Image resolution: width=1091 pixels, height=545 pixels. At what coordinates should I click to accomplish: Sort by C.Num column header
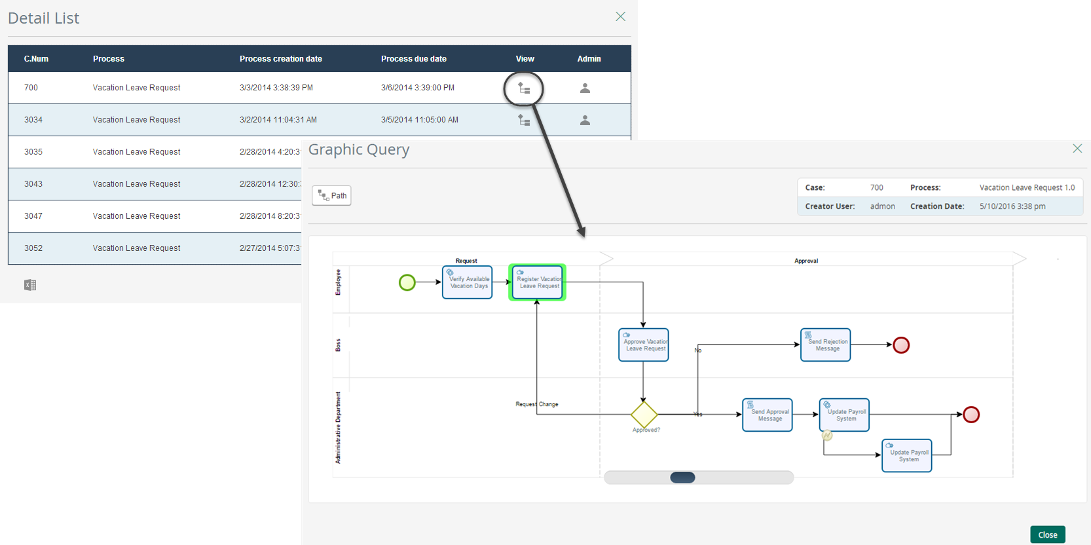point(36,59)
